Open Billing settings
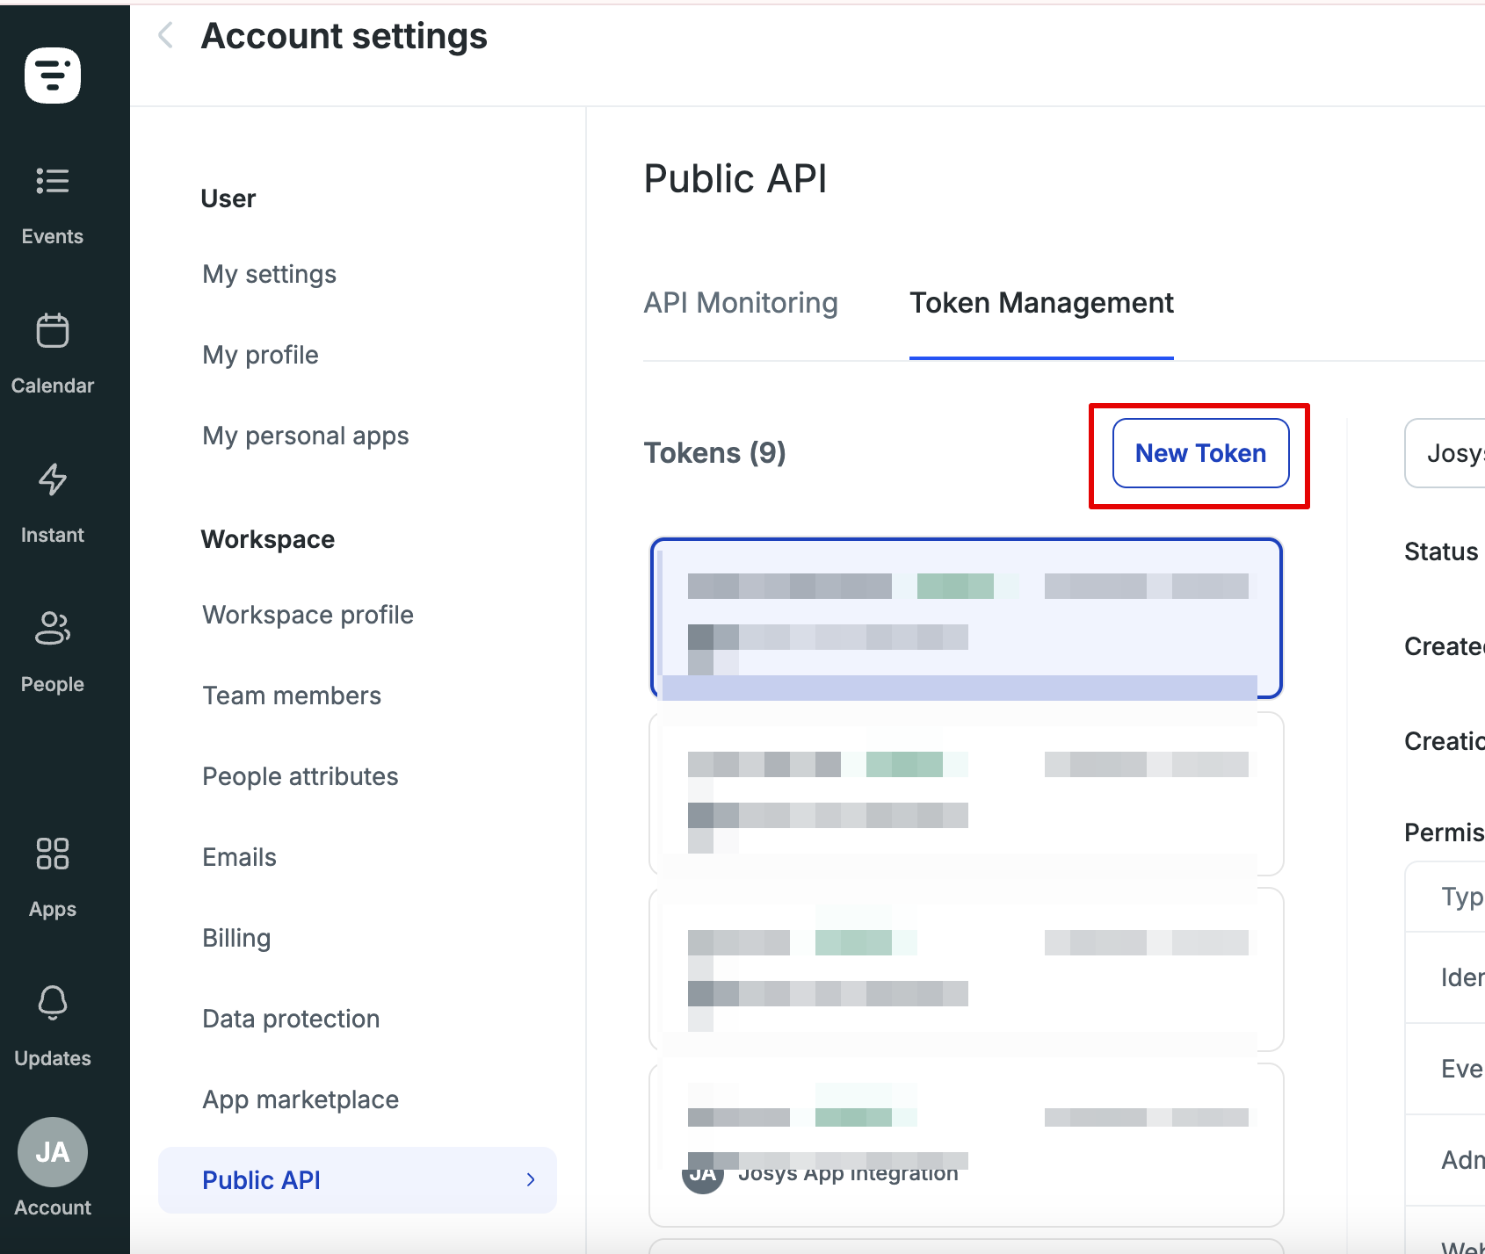The image size is (1485, 1254). point(236,938)
